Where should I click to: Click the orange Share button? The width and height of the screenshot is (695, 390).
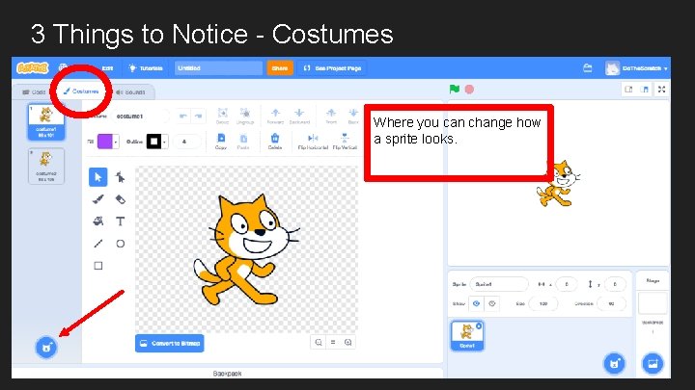coord(280,68)
